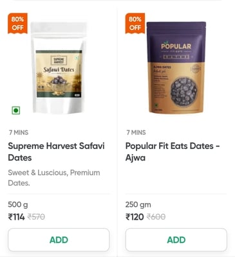Select the 250 gm weight label
Screen dimensions: 235x257
[x=138, y=205]
